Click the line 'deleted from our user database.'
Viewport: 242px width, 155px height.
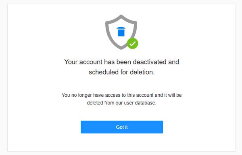(x=122, y=103)
